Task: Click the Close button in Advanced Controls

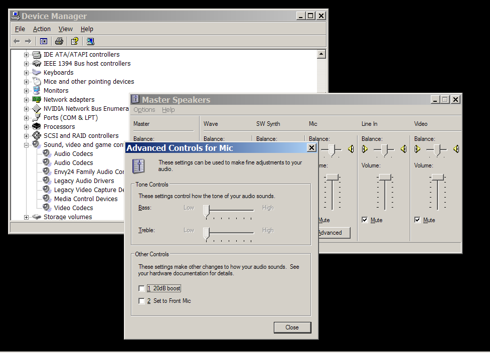Action: point(292,327)
